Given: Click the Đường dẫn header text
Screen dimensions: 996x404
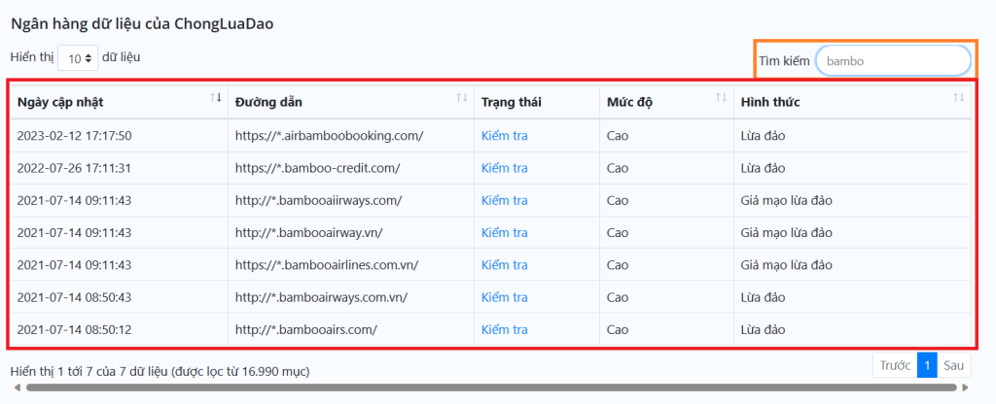Looking at the screenshot, I should tap(268, 103).
